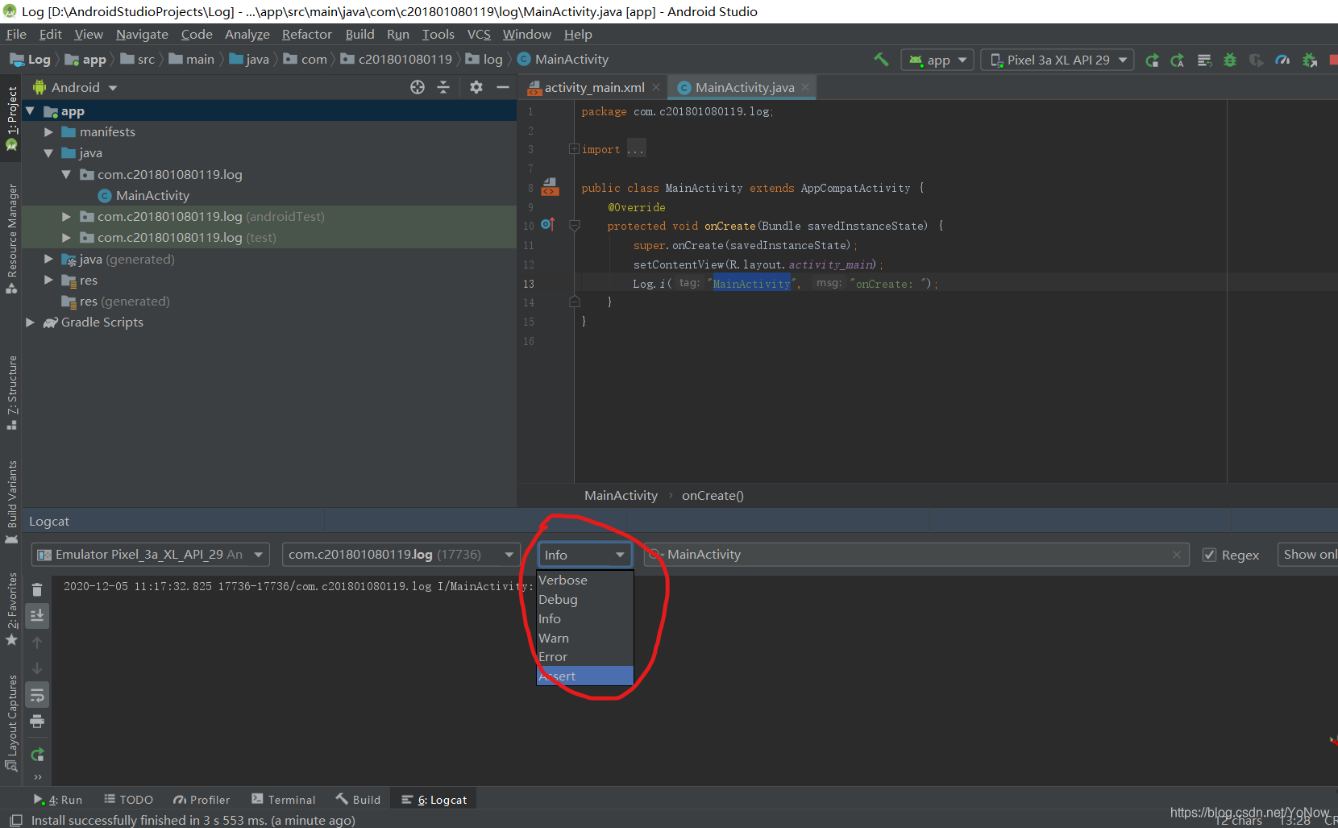1338x828 pixels.
Task: Toggle the Structure side panel
Action: [11, 392]
